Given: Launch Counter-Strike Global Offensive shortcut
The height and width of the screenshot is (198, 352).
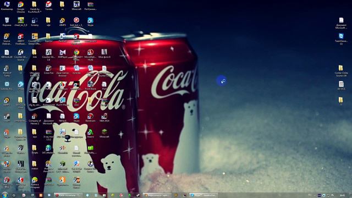Looking at the screenshot, I should point(35,39).
